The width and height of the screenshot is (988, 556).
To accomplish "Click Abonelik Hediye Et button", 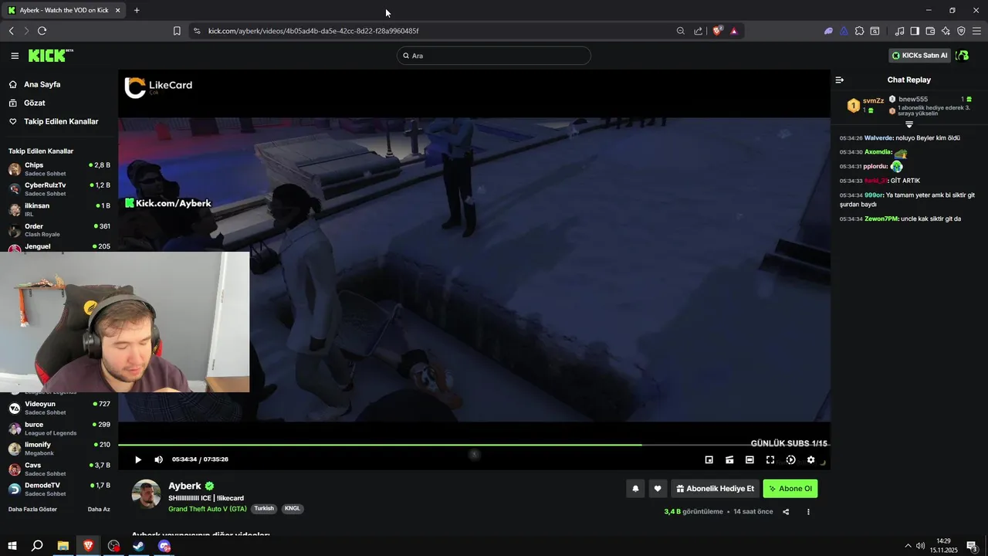I will pos(715,488).
